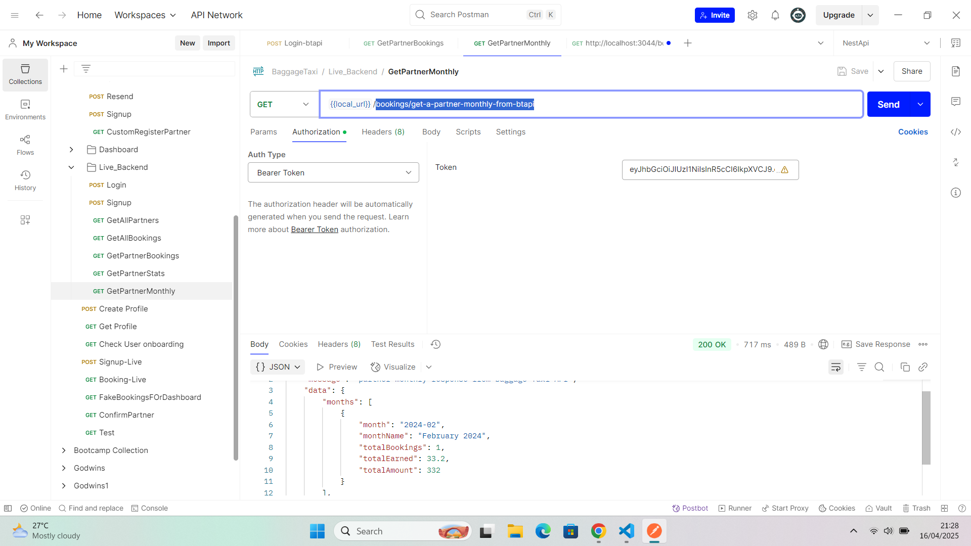Open the configure sidebar apps icon

[x=25, y=220]
